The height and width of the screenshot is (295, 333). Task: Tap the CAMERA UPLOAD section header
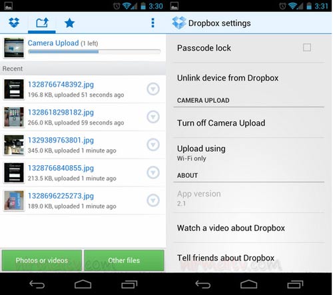(203, 101)
